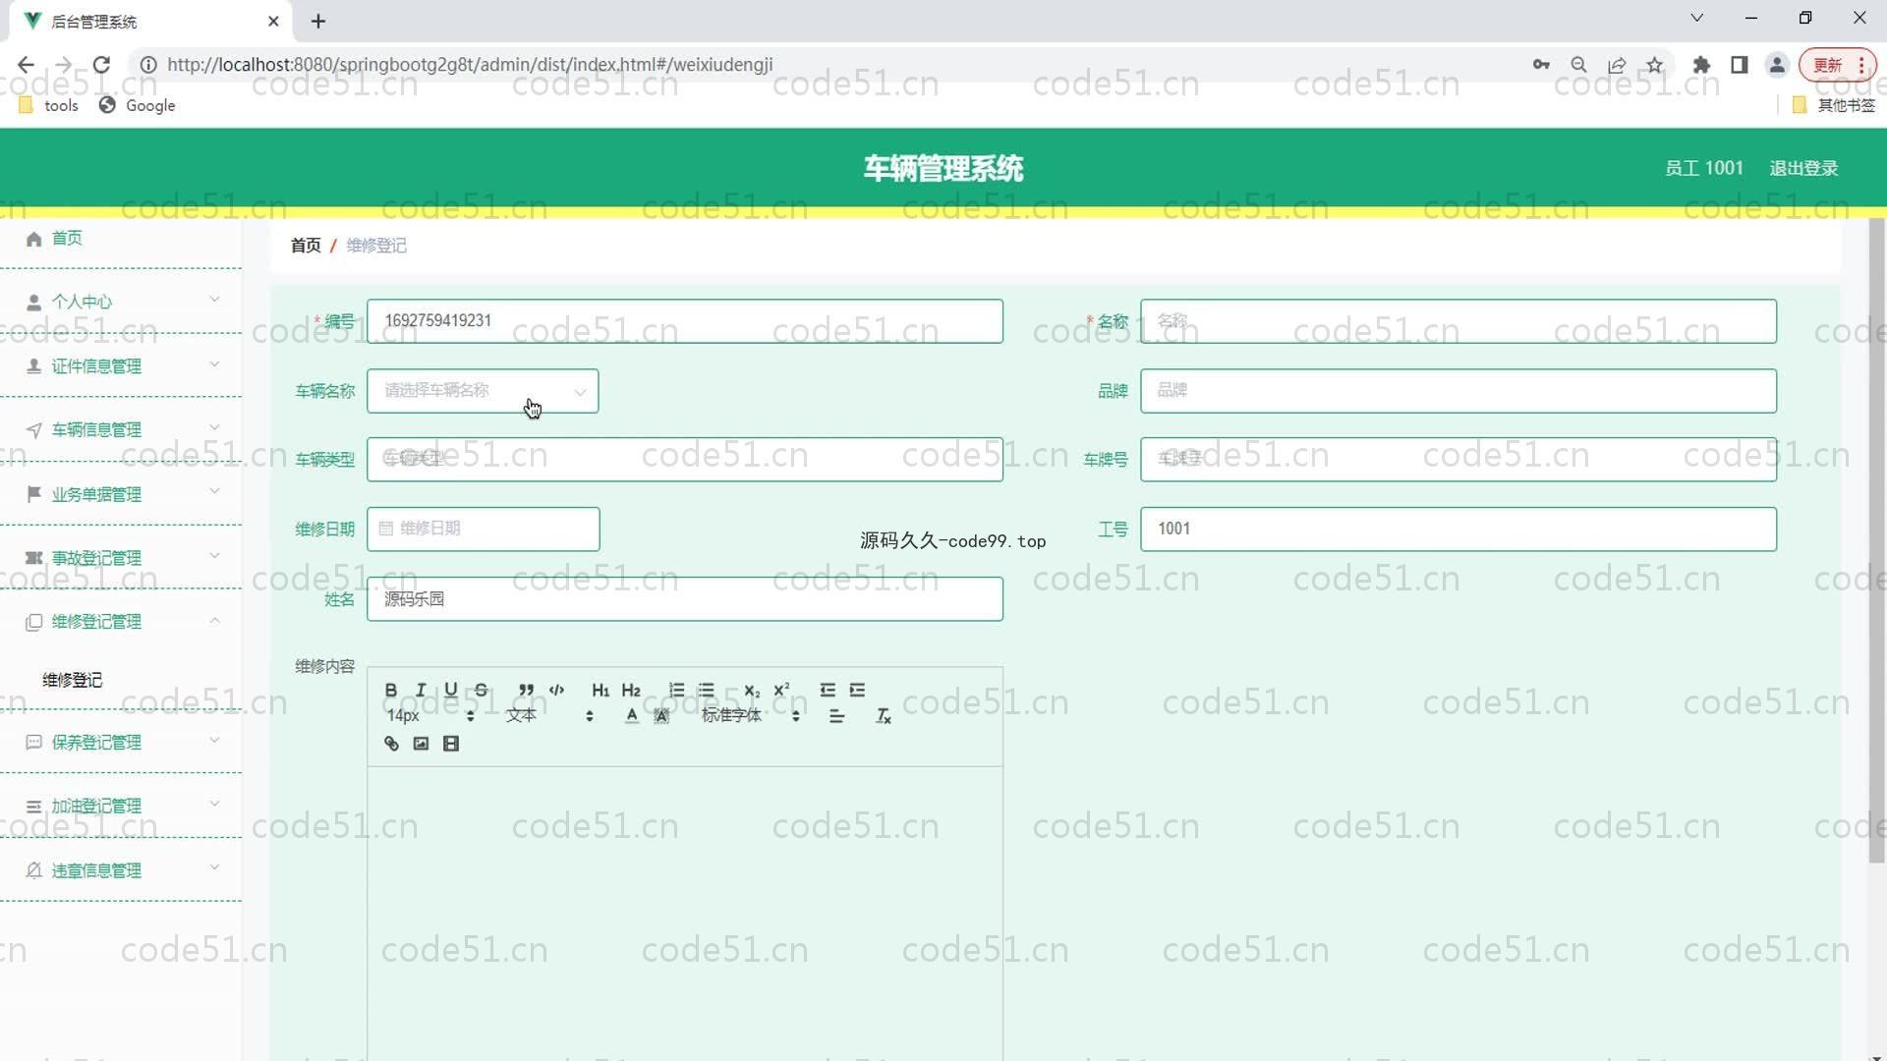The width and height of the screenshot is (1887, 1061).
Task: Open the text alignment options
Action: pos(836,716)
